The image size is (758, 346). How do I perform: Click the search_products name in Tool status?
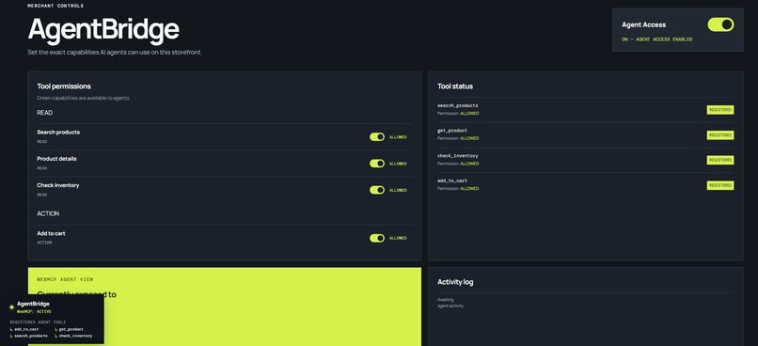tap(457, 105)
